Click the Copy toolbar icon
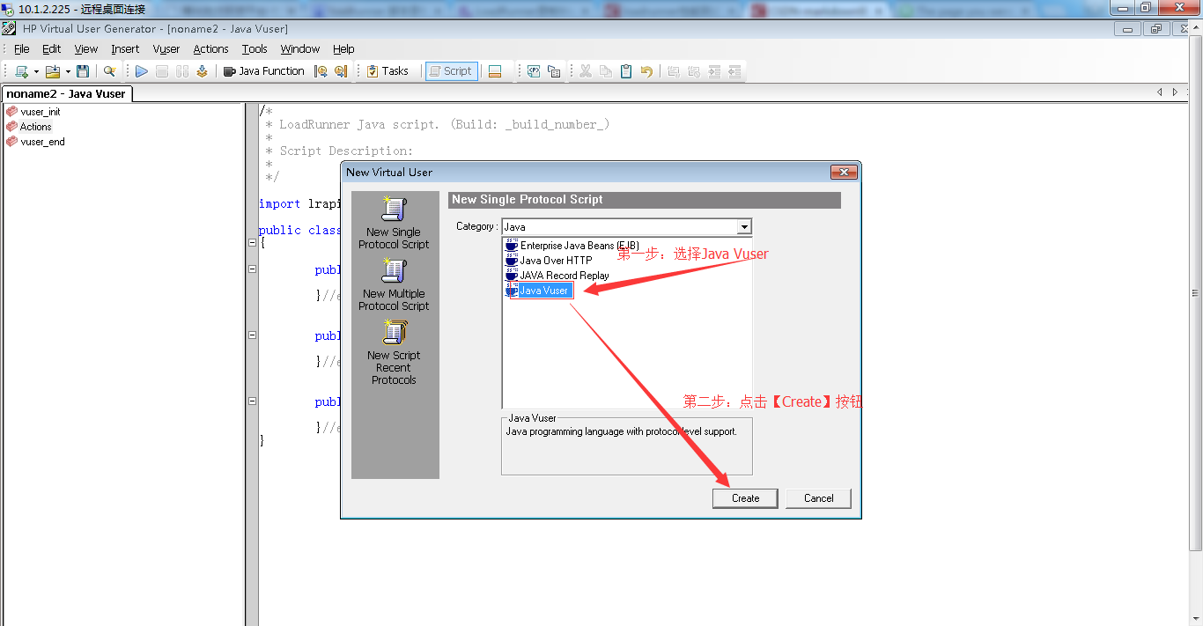This screenshot has width=1203, height=626. coord(606,71)
